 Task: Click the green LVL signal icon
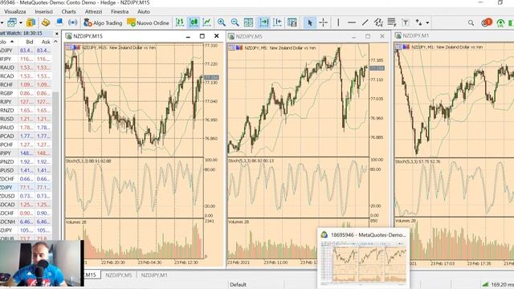click(500, 22)
